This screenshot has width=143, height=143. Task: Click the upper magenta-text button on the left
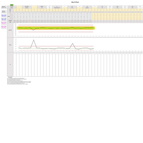coord(4,23)
